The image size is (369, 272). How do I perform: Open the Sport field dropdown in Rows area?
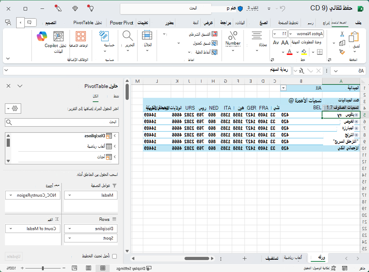tap(70, 238)
